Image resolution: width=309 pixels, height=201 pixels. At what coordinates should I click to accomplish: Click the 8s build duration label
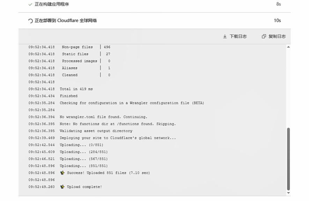(278, 4)
